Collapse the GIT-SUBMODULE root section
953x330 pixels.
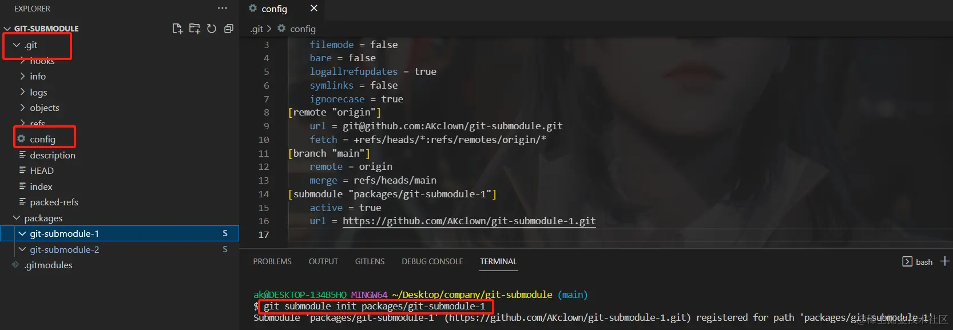coord(7,29)
